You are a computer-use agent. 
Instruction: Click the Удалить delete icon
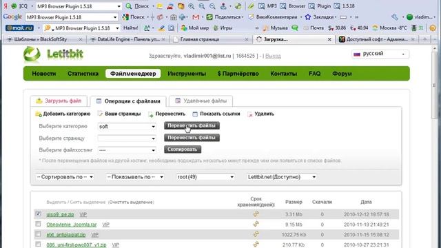[249, 114]
